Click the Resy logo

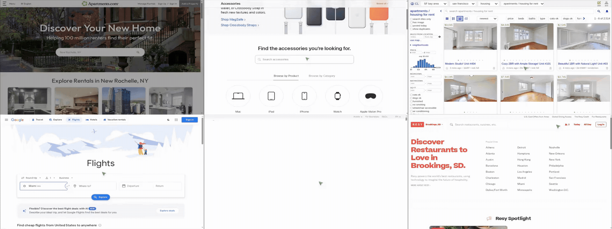tap(417, 125)
